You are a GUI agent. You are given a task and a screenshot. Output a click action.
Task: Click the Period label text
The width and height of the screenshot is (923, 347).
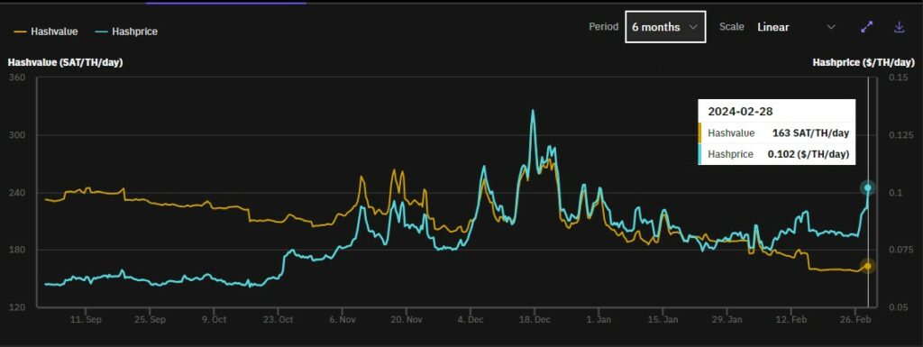point(603,26)
